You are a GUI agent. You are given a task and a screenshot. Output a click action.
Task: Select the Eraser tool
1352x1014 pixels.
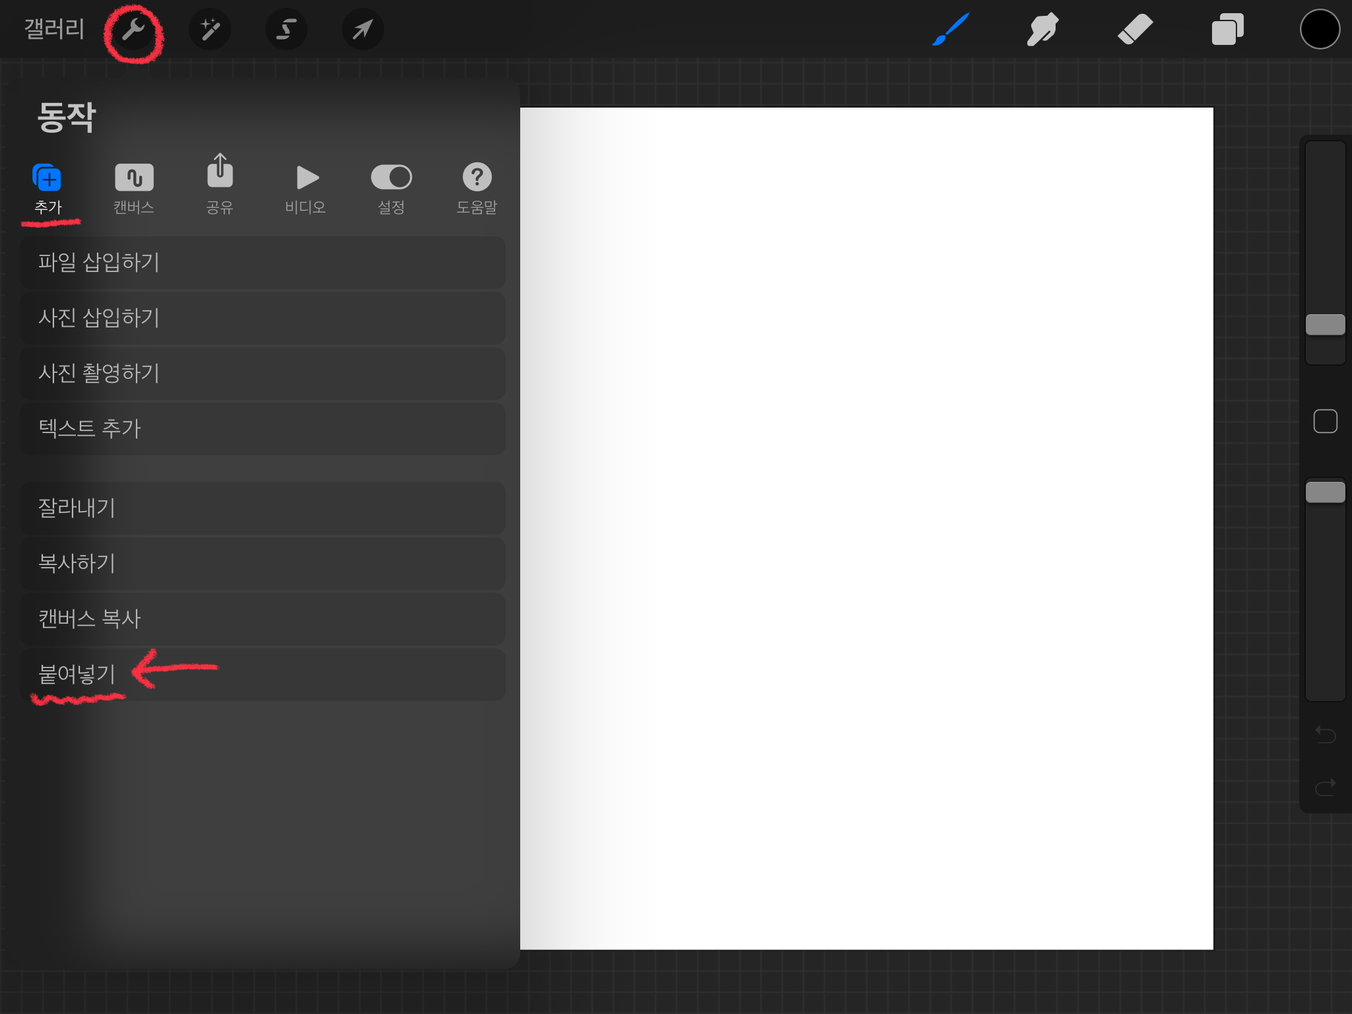click(x=1135, y=30)
